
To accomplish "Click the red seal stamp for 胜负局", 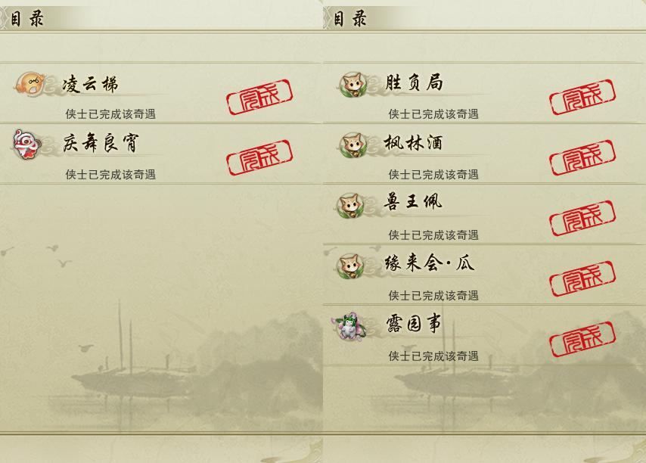I will (582, 97).
